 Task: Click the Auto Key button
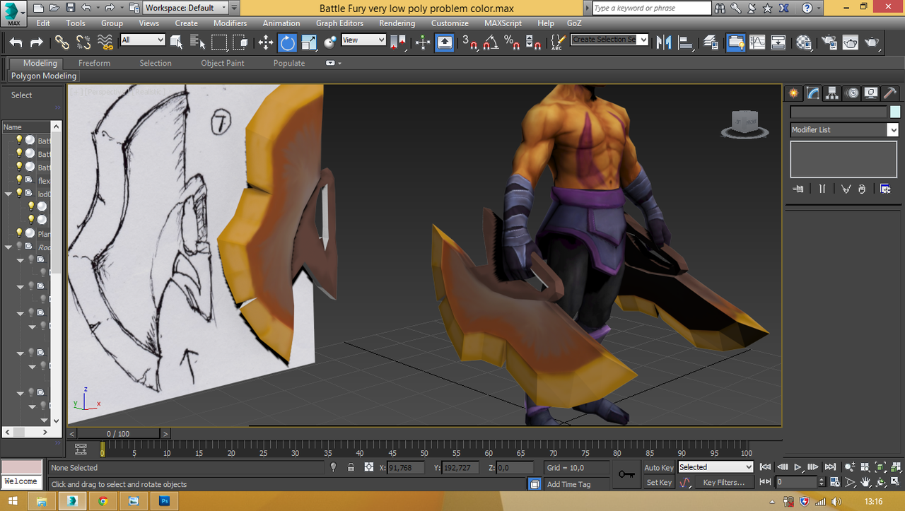click(659, 468)
